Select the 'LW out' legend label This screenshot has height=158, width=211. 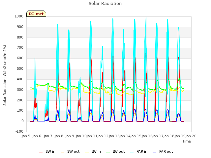119,151
